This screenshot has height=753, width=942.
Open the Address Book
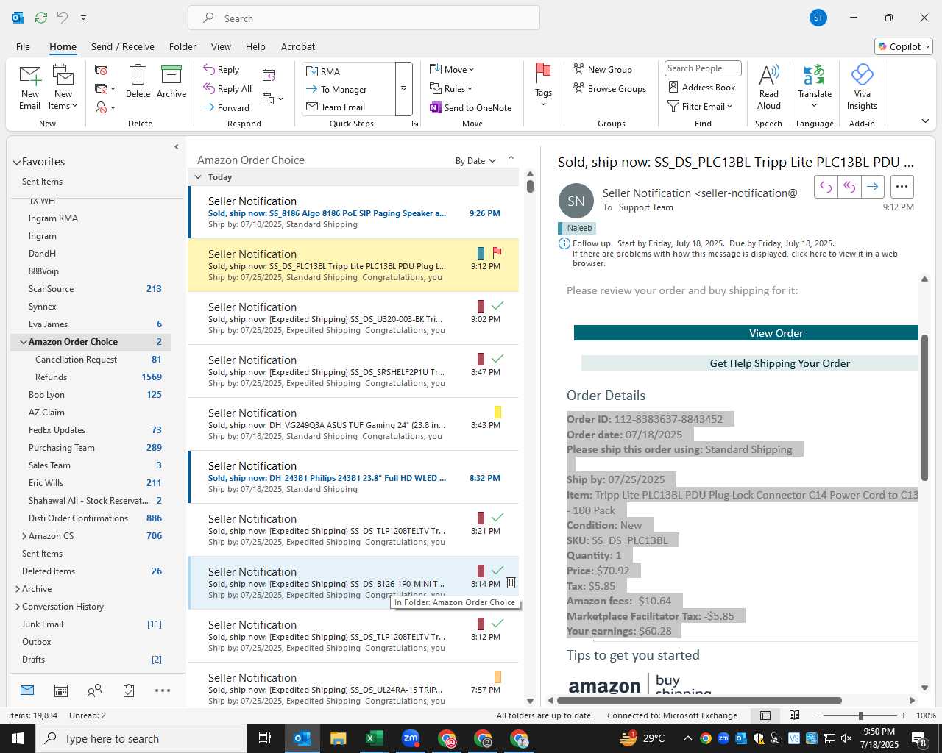[x=701, y=87]
